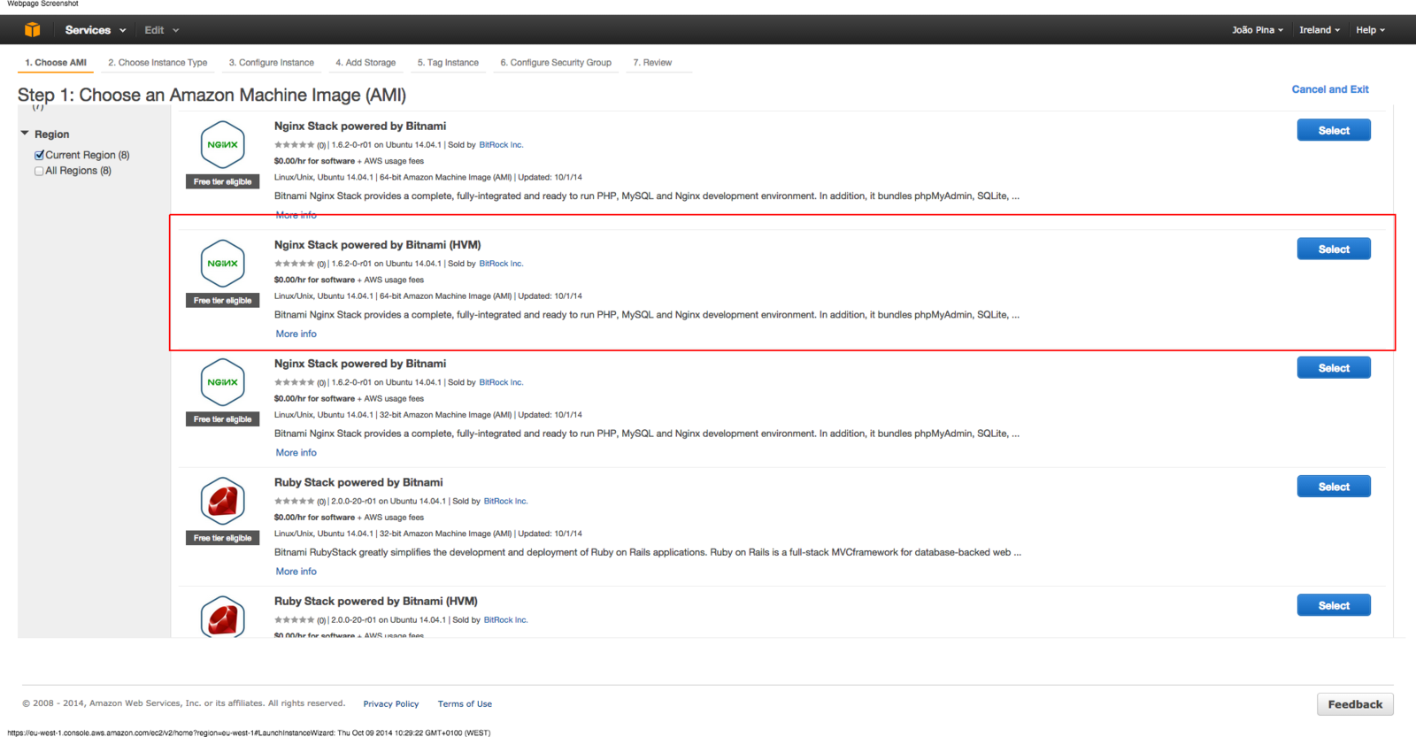
Task: Select the first Nginx Stack 64-bit AMI
Action: pos(1334,130)
